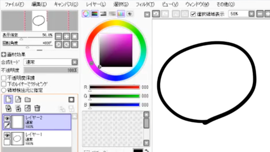This screenshot has width=270, height=152.
Task: Hide レイヤー2 with its eye icon
Action: pos(7,118)
